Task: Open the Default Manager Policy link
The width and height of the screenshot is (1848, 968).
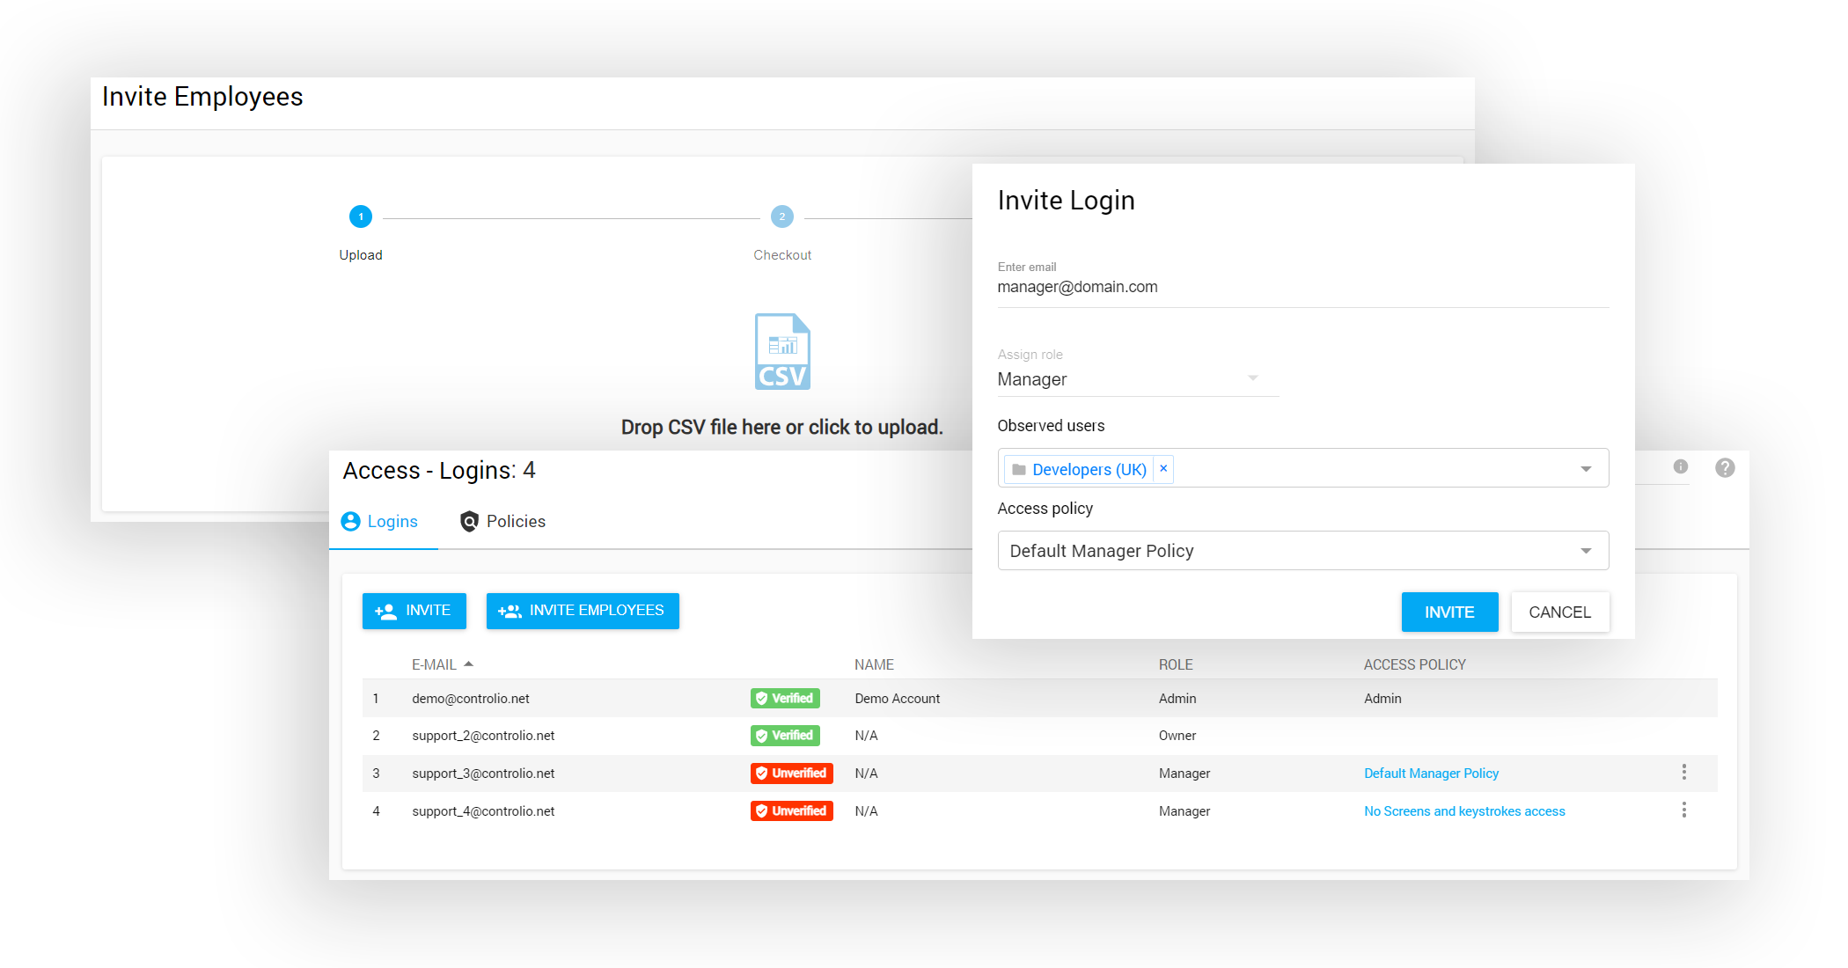Action: [x=1431, y=774]
